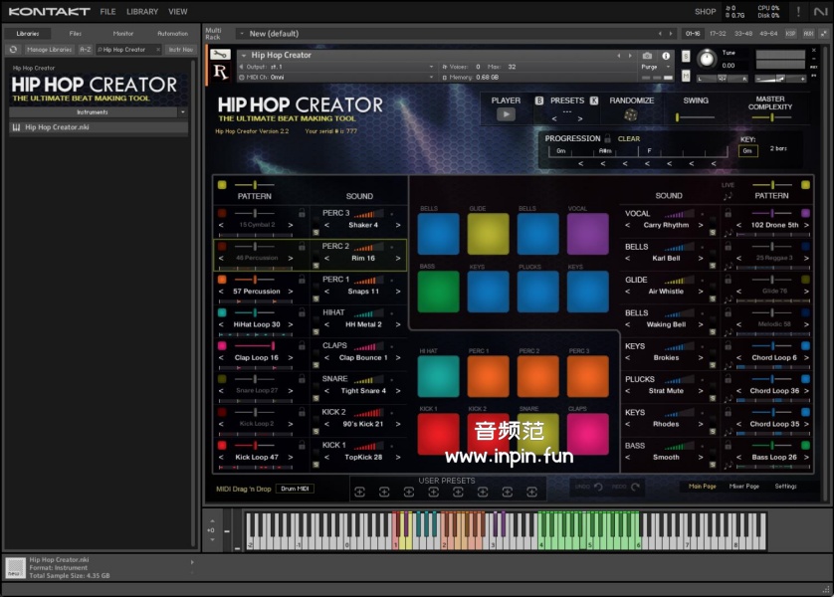This screenshot has height=597, width=834.
Task: Trigger the yellow Glide pad
Action: 488,234
